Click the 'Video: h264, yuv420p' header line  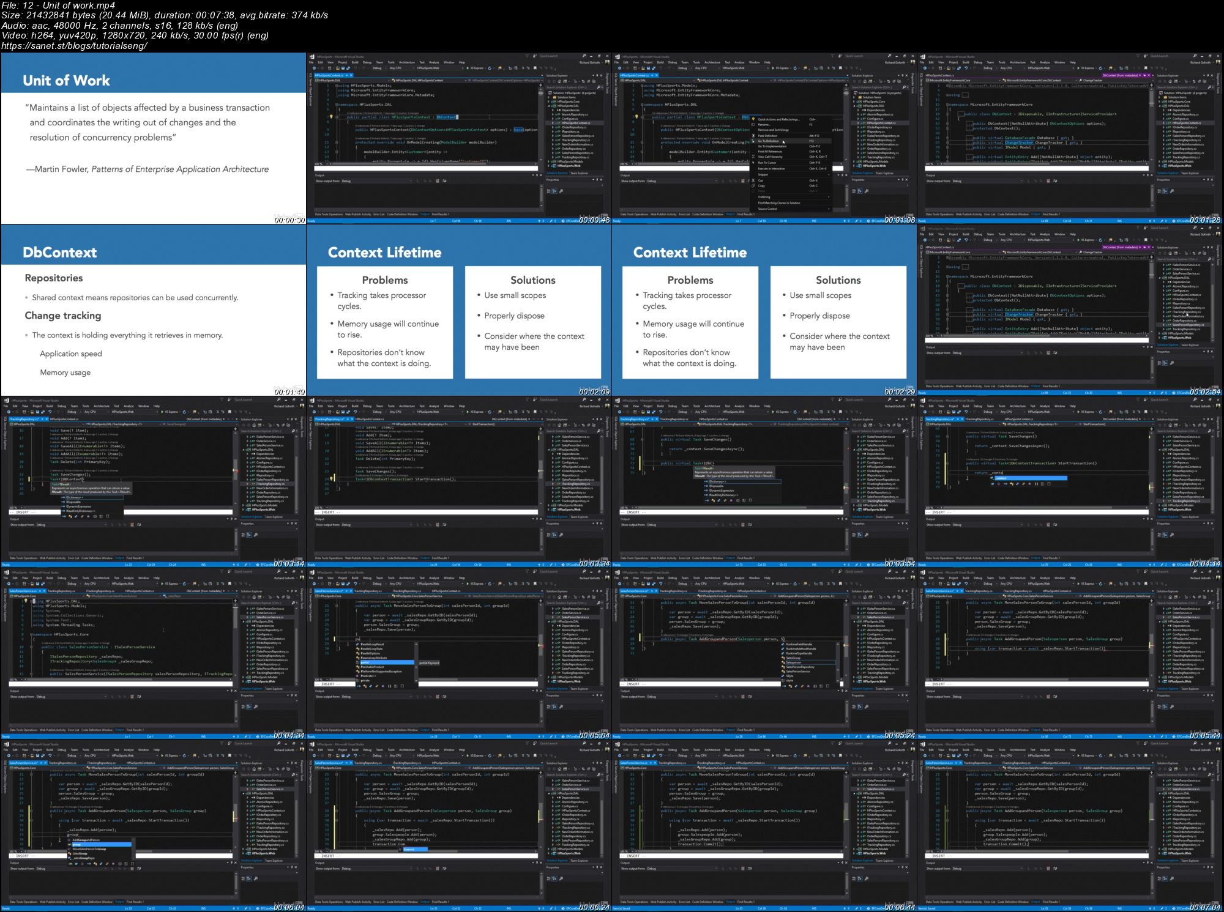pyautogui.click(x=135, y=35)
